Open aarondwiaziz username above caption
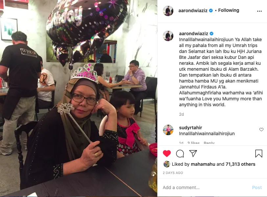 (x=193, y=34)
